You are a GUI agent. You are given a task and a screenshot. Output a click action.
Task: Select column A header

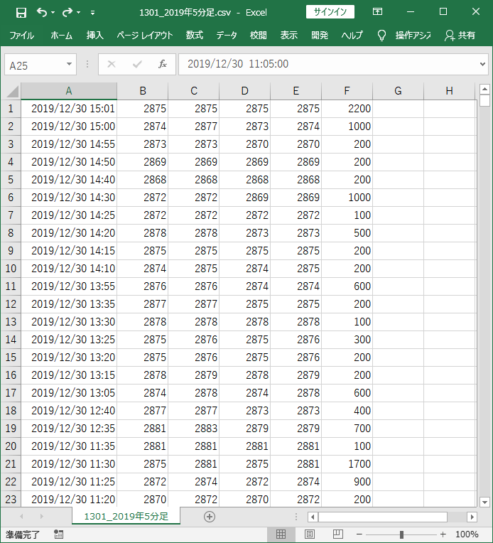coord(69,91)
